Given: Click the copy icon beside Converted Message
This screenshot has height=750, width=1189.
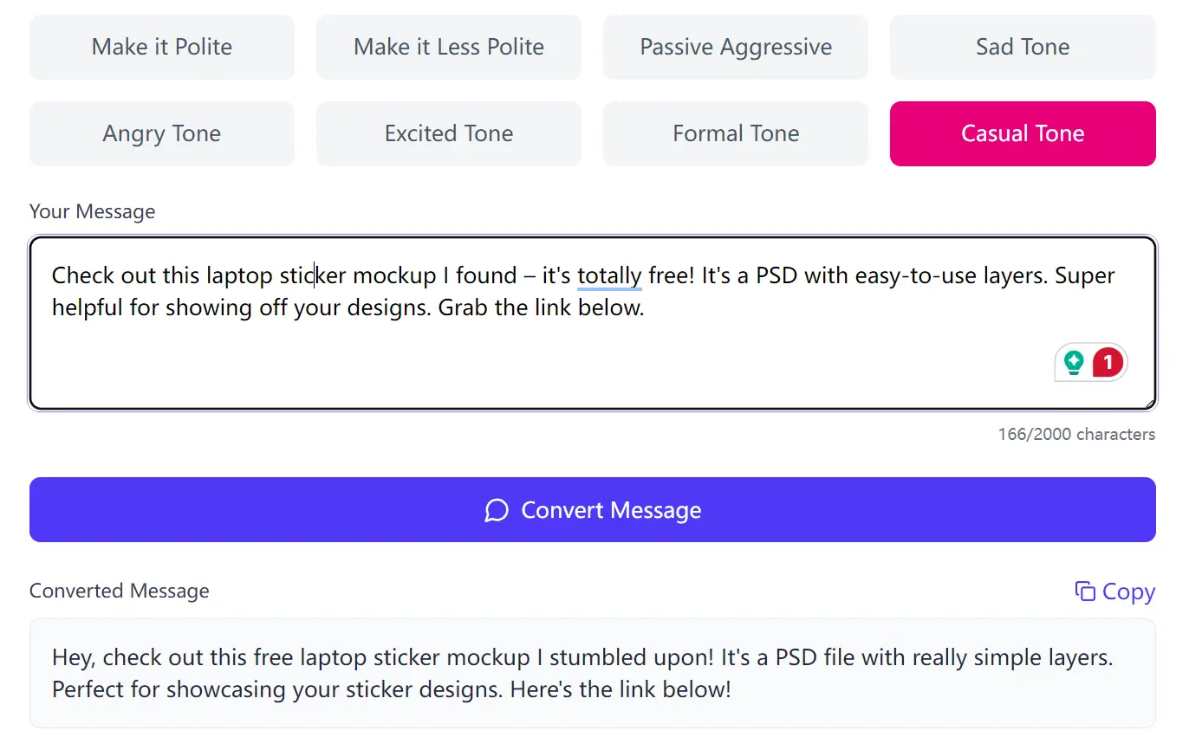Looking at the screenshot, I should coord(1084,591).
